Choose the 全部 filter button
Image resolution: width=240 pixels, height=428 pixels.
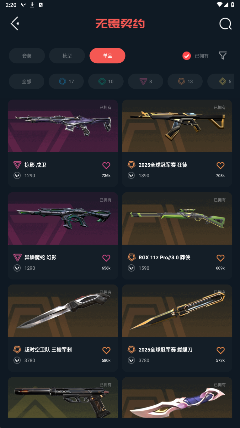(26, 82)
